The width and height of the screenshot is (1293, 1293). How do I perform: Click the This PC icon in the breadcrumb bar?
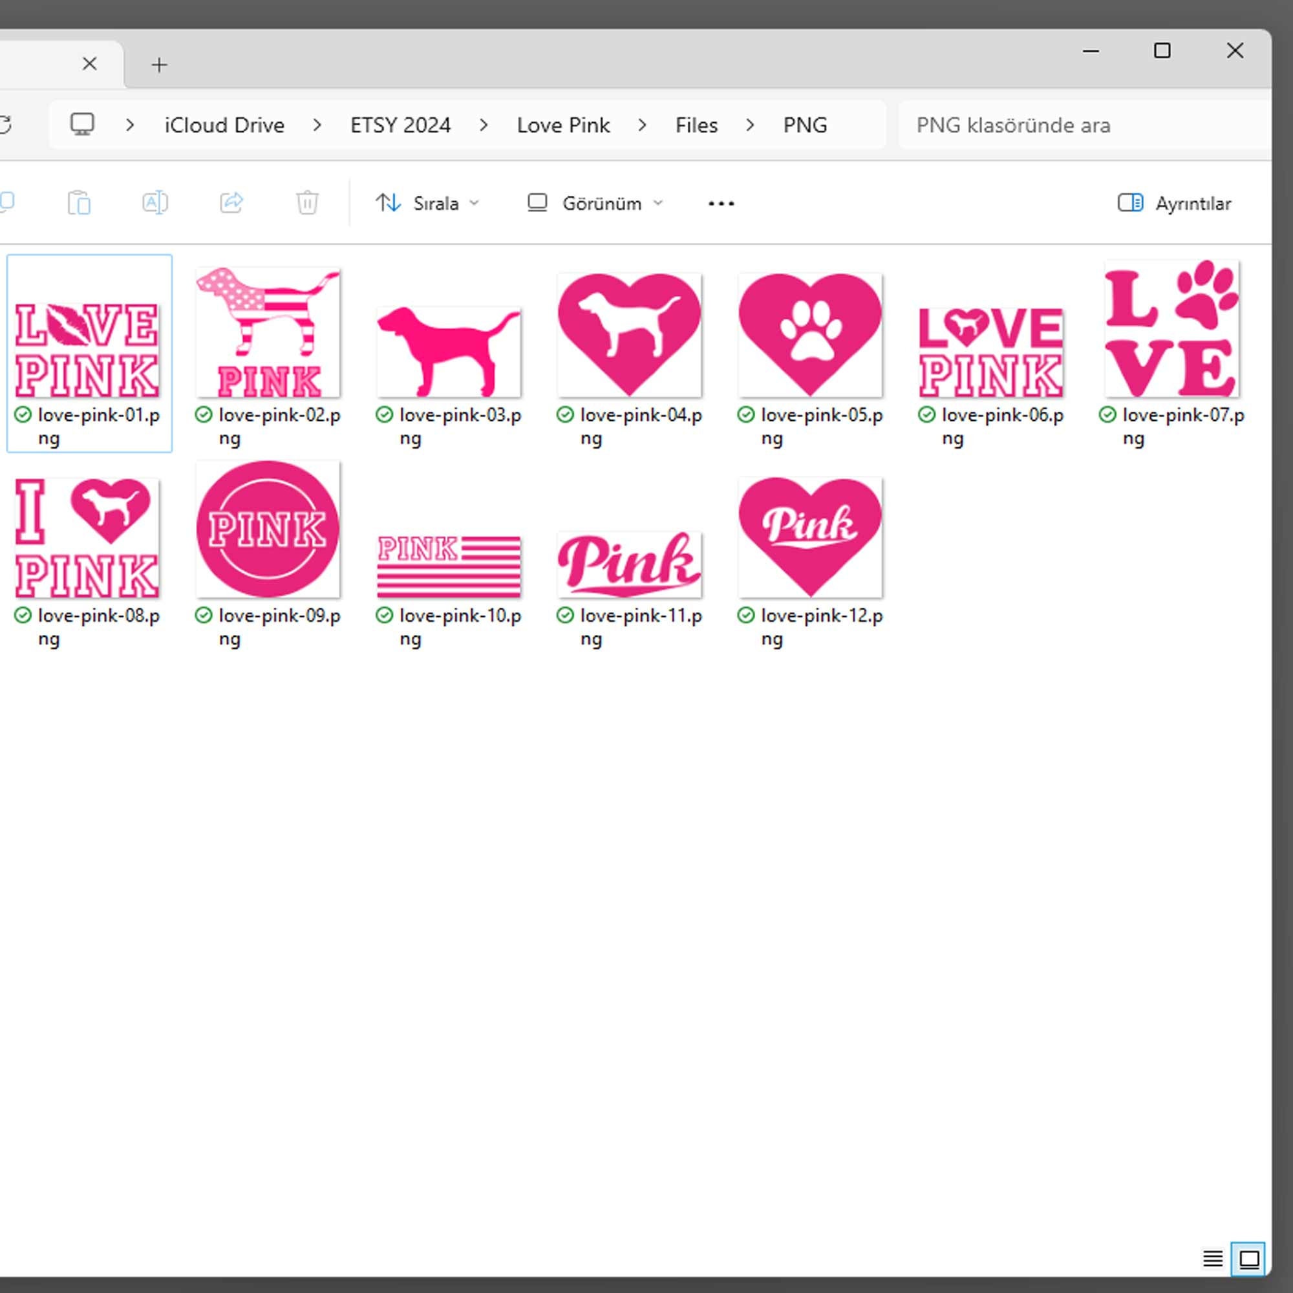pyautogui.click(x=81, y=124)
